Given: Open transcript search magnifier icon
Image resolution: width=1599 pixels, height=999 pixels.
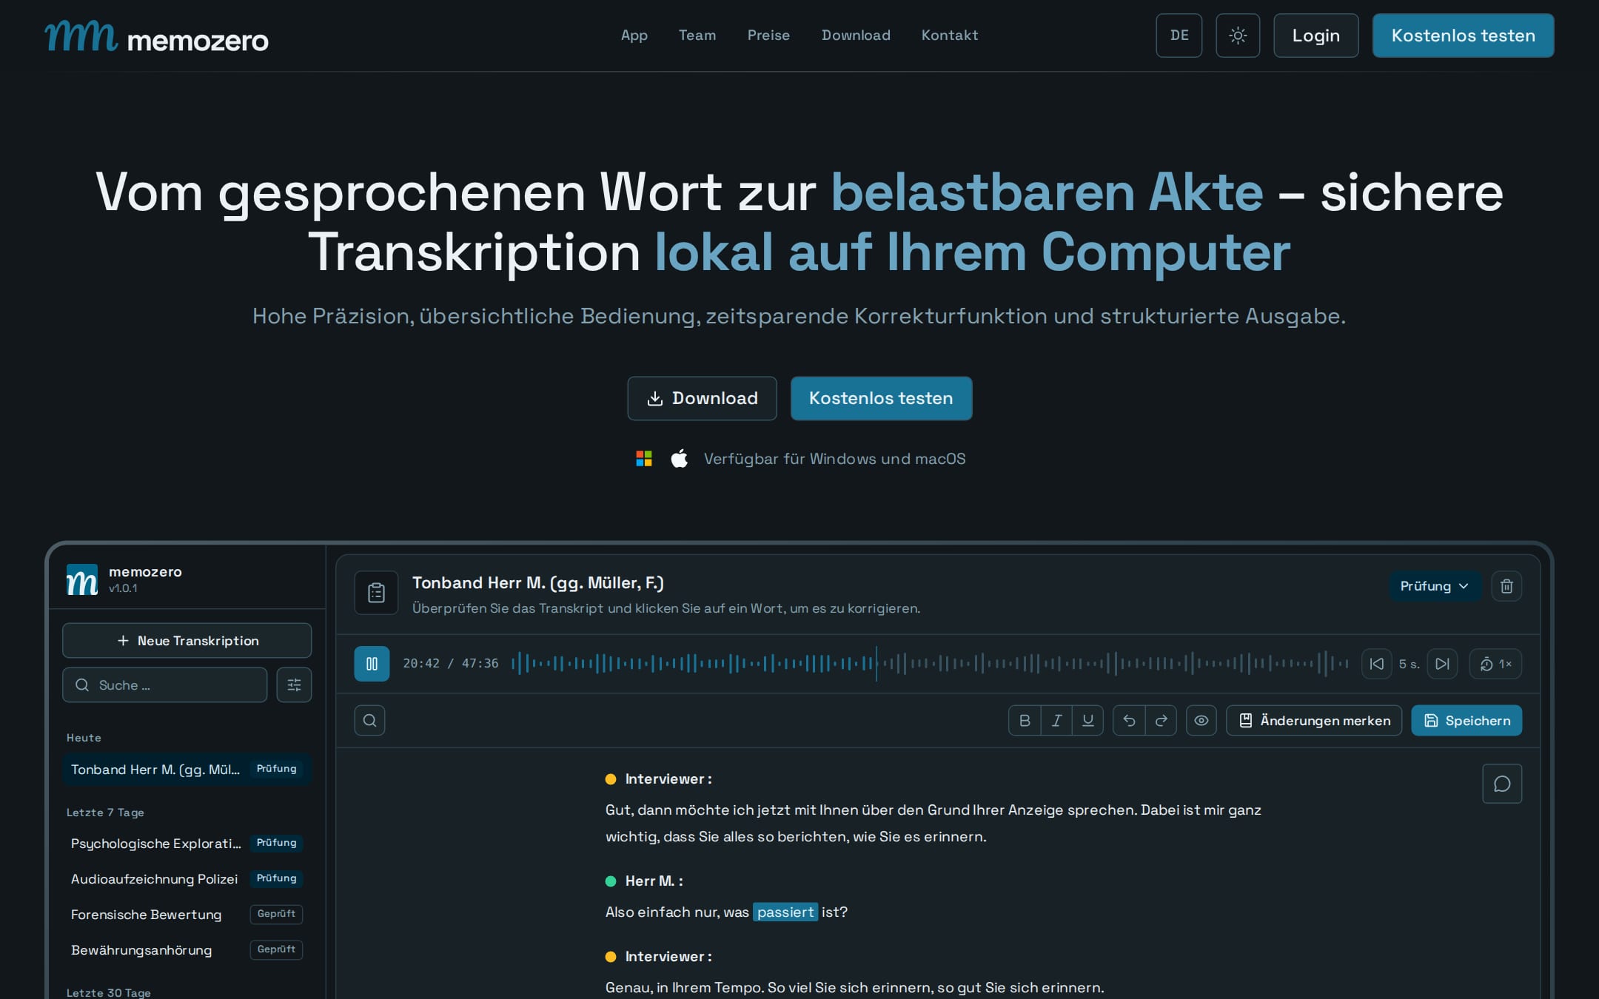Looking at the screenshot, I should pyautogui.click(x=369, y=720).
